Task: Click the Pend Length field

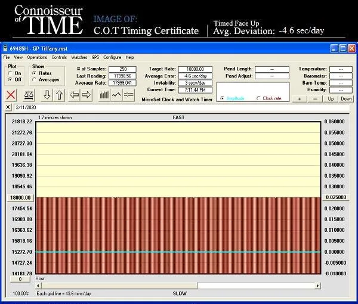Action: click(272, 69)
